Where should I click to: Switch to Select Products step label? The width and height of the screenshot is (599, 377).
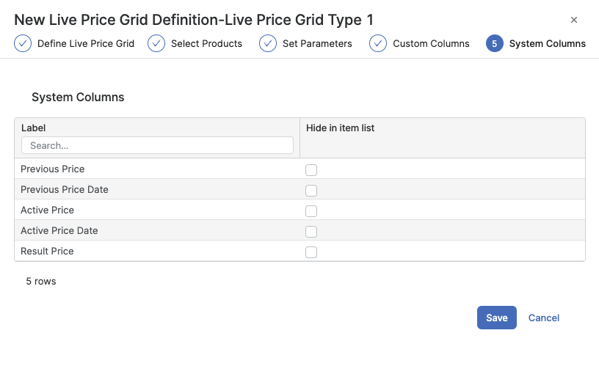[x=206, y=43]
